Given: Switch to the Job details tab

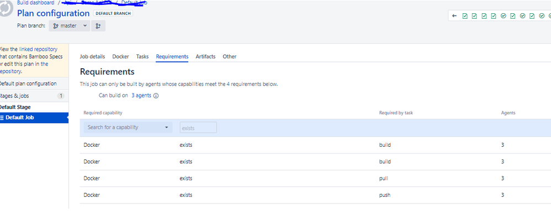Looking at the screenshot, I should [92, 57].
